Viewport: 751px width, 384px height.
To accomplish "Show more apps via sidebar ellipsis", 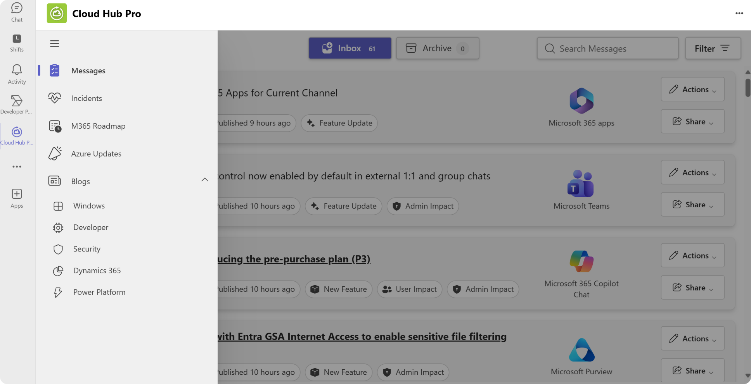I will click(x=17, y=167).
